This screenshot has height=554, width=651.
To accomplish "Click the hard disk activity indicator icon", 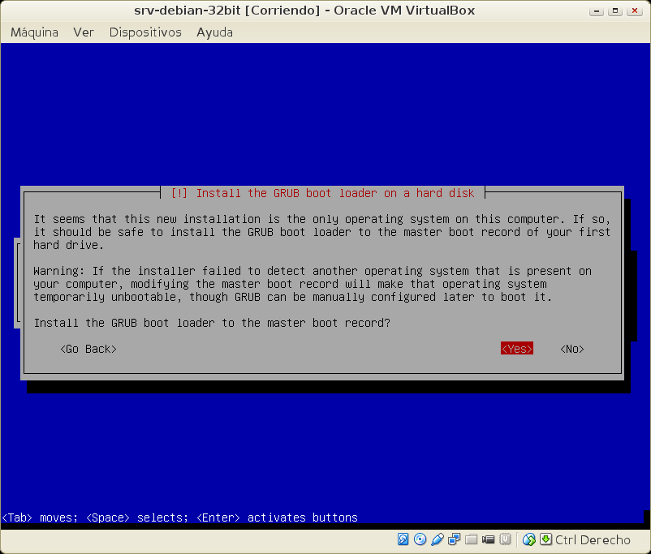I will (x=403, y=539).
